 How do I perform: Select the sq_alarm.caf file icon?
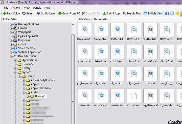click(x=150, y=96)
